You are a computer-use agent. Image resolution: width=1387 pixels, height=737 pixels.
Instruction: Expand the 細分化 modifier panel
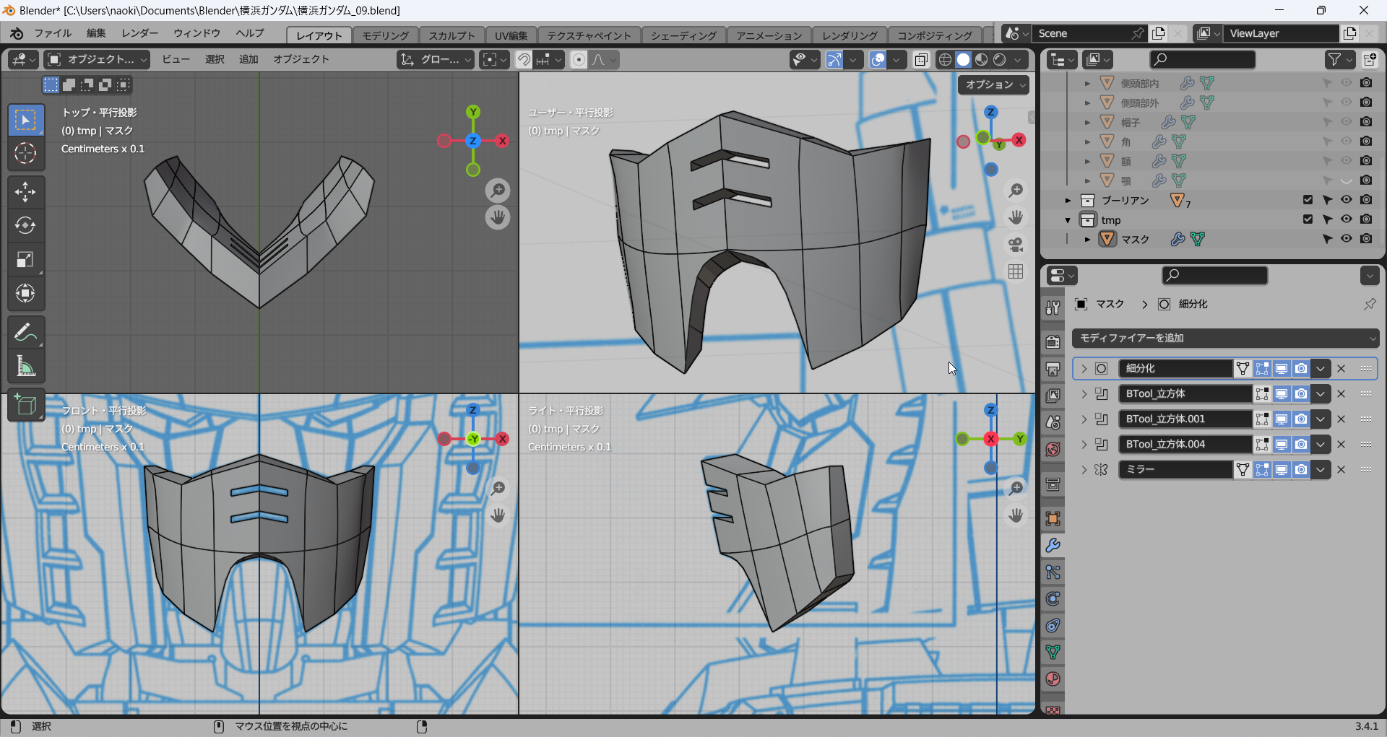click(1084, 369)
